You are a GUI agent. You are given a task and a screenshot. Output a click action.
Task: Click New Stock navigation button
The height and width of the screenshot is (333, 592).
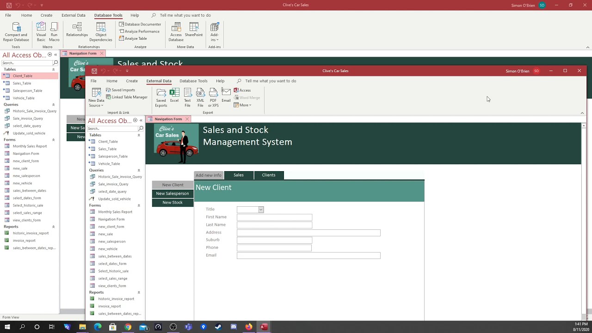[173, 202]
